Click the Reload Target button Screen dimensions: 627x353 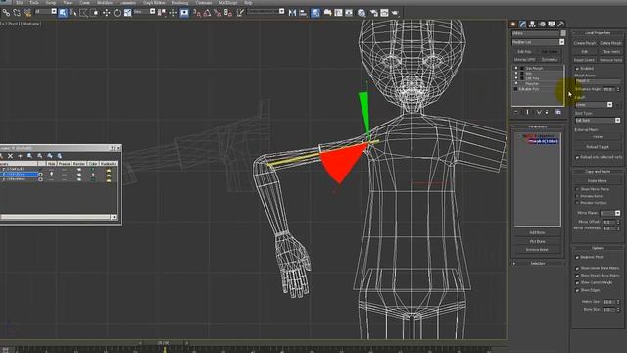[598, 147]
